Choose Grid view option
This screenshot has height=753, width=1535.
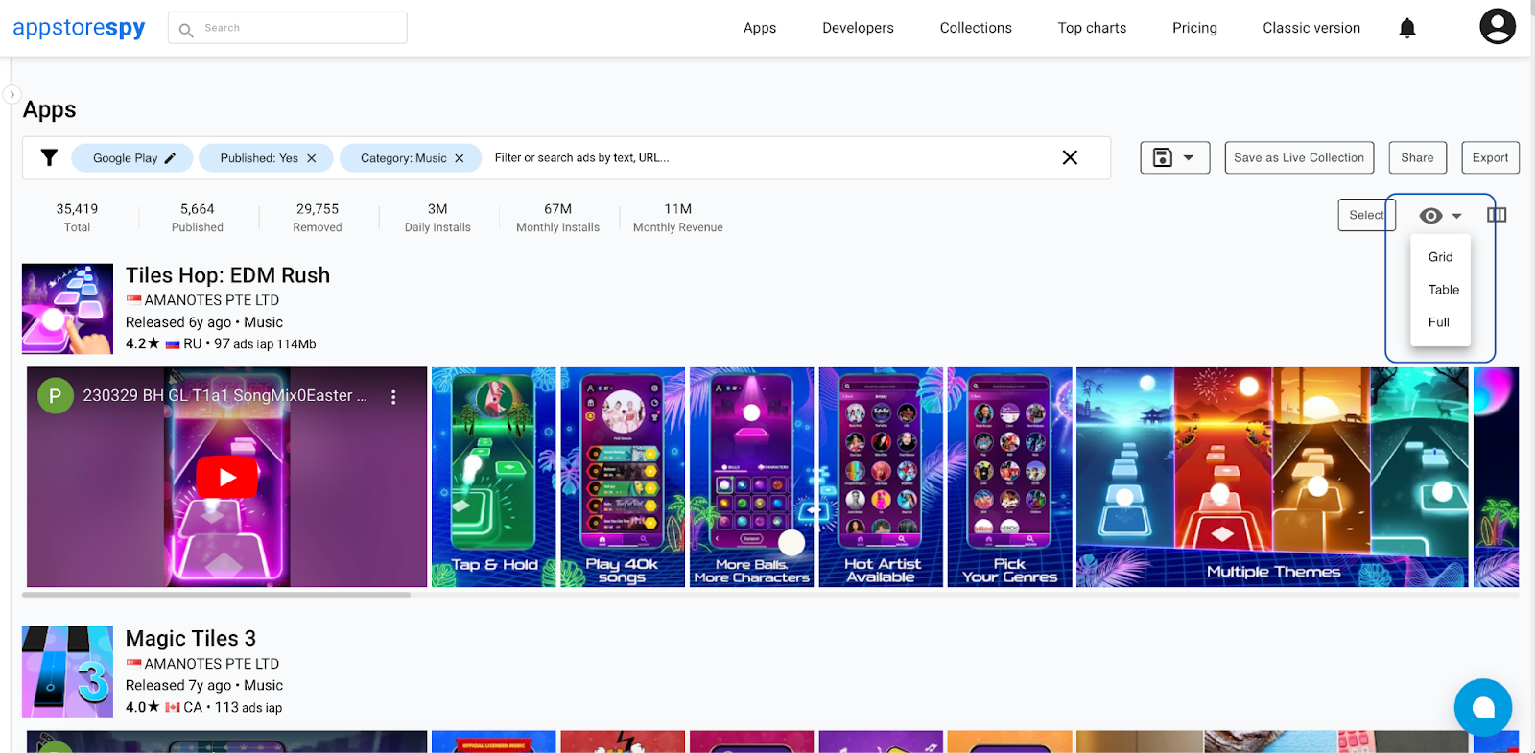[1440, 257]
